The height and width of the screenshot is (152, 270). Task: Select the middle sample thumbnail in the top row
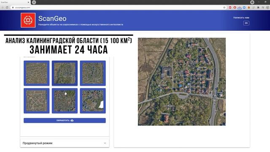(x=65, y=73)
